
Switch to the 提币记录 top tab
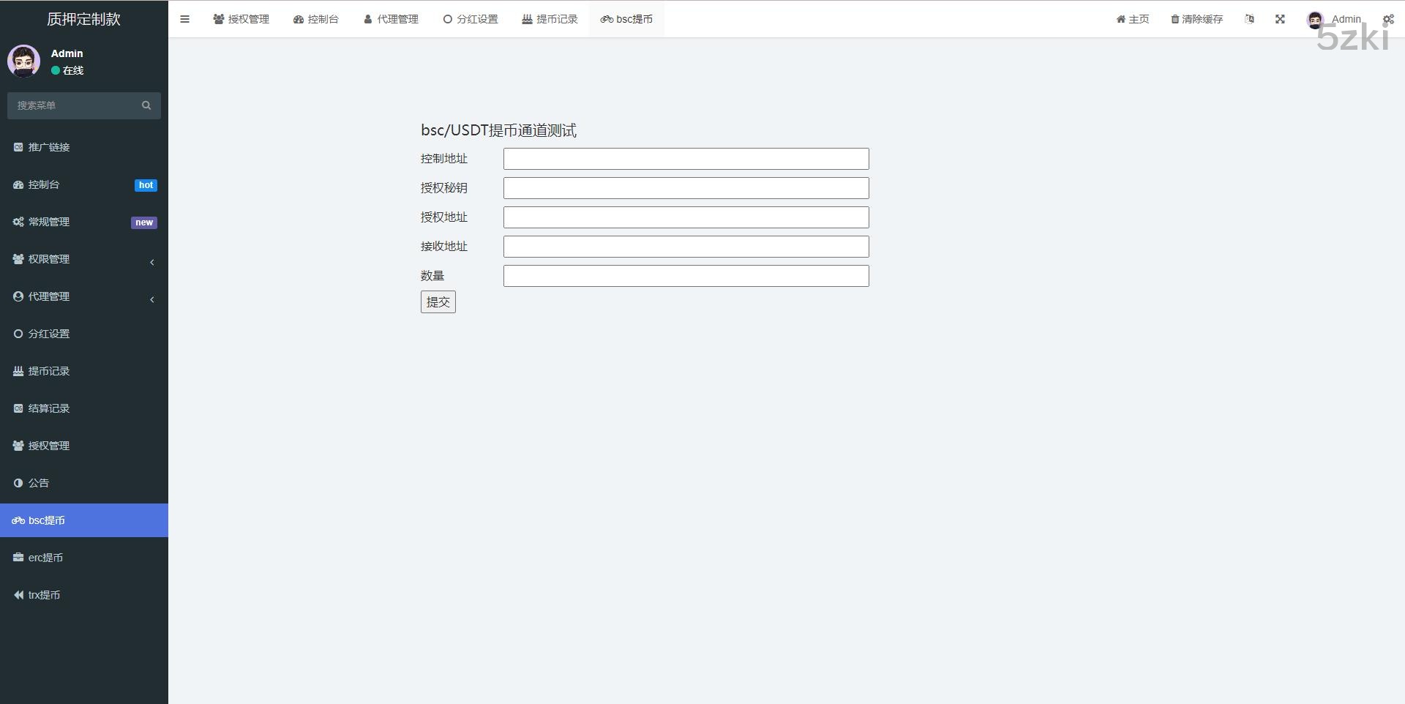550,19
